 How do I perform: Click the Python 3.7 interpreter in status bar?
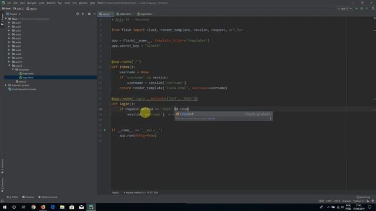pyautogui.click(x=359, y=201)
